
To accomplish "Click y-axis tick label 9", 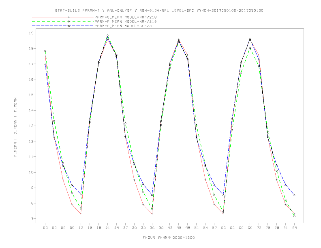I will (x=32, y=188).
